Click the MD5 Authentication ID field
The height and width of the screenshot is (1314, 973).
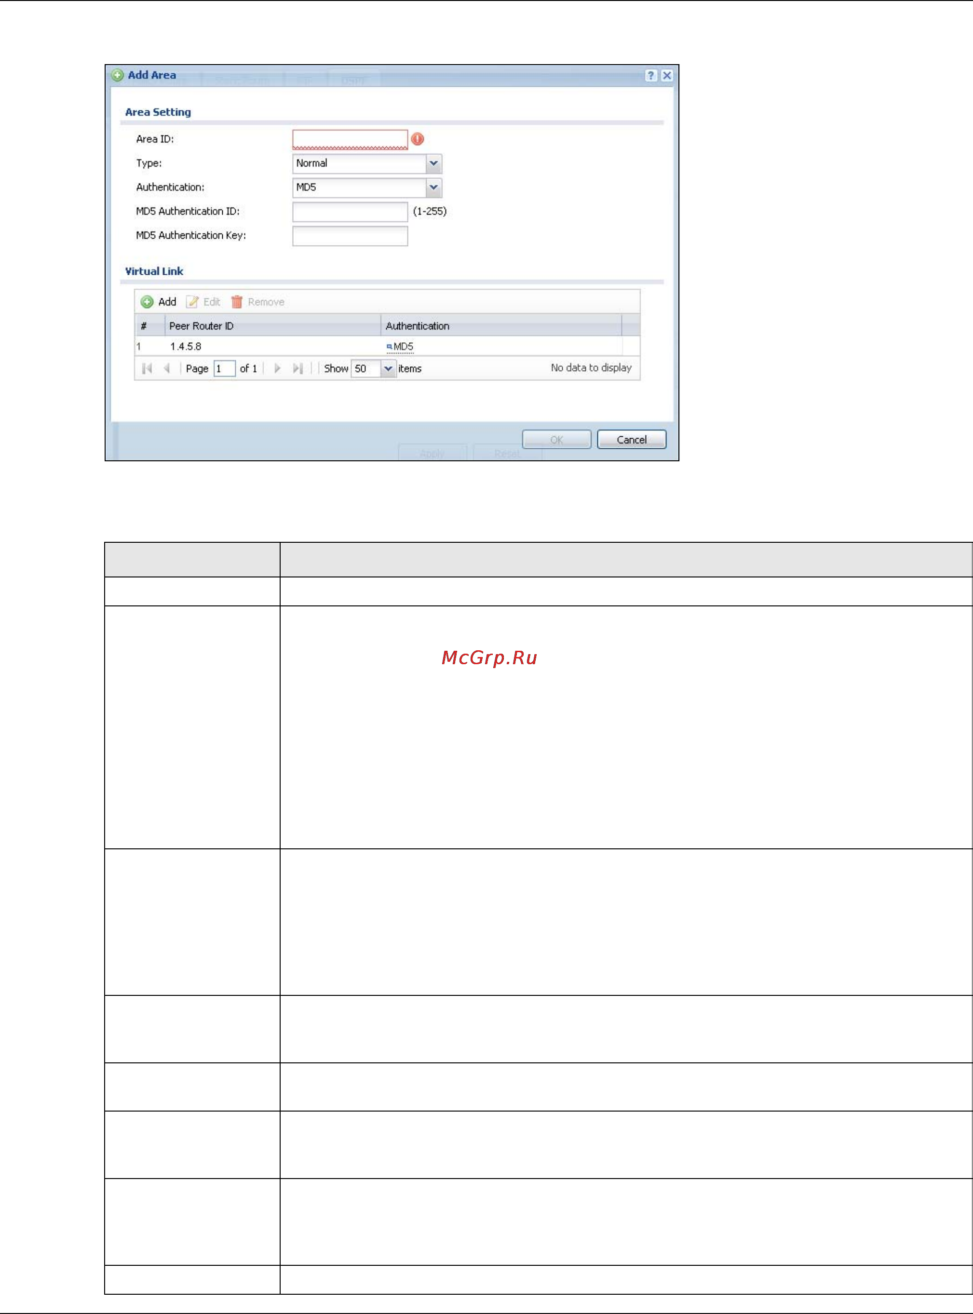[350, 212]
